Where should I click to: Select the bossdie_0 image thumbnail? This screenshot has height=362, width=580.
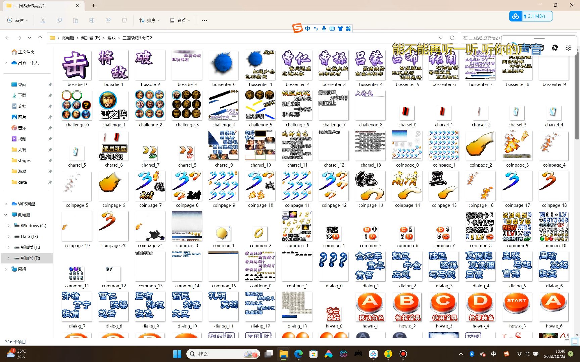77,65
